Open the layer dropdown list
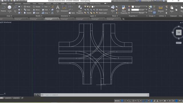Image resolution: width=183 pixels, height=103 pixels. click(x=109, y=7)
